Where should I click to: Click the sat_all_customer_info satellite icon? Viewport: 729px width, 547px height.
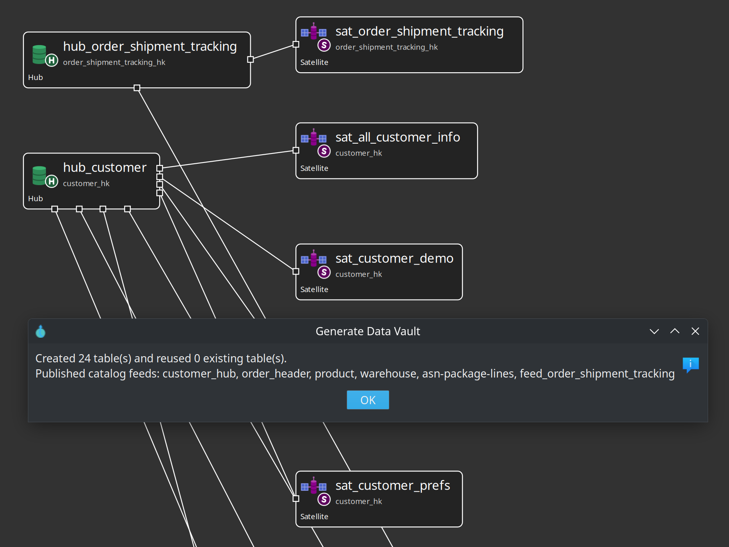[x=315, y=143]
